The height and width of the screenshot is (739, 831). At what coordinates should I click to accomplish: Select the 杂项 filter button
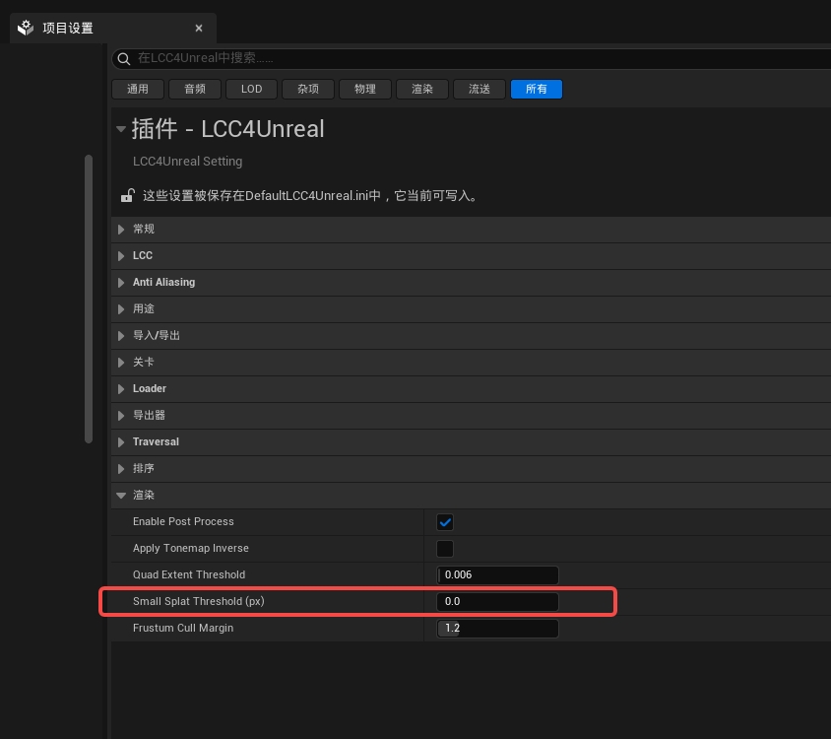coord(308,89)
